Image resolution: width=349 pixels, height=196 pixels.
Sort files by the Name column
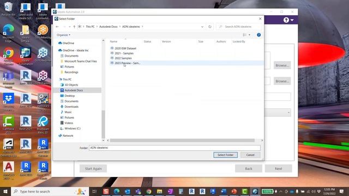point(113,41)
